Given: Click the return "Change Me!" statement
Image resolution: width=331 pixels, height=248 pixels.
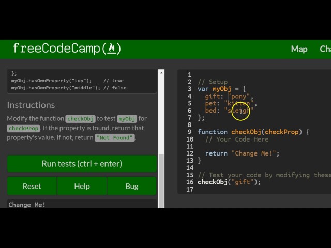Looking at the screenshot, I should tap(242, 153).
